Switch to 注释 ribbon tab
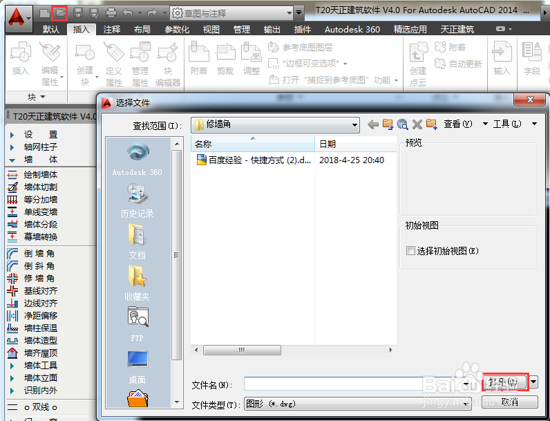This screenshot has width=550, height=421. (112, 29)
